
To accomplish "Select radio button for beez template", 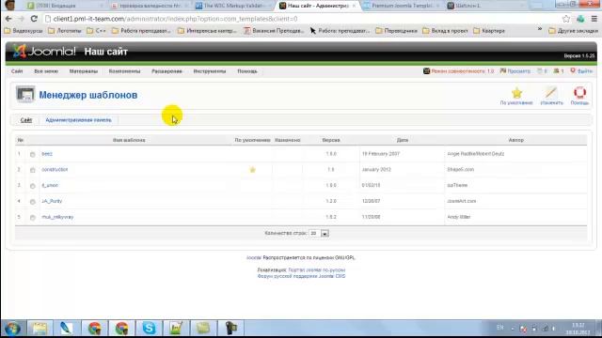I will click(33, 154).
